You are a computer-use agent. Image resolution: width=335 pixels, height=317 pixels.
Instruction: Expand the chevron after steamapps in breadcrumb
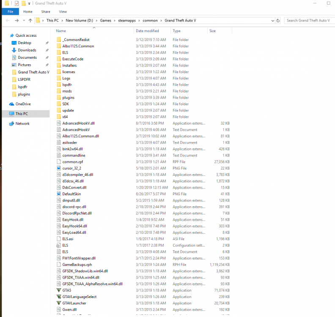(x=139, y=20)
